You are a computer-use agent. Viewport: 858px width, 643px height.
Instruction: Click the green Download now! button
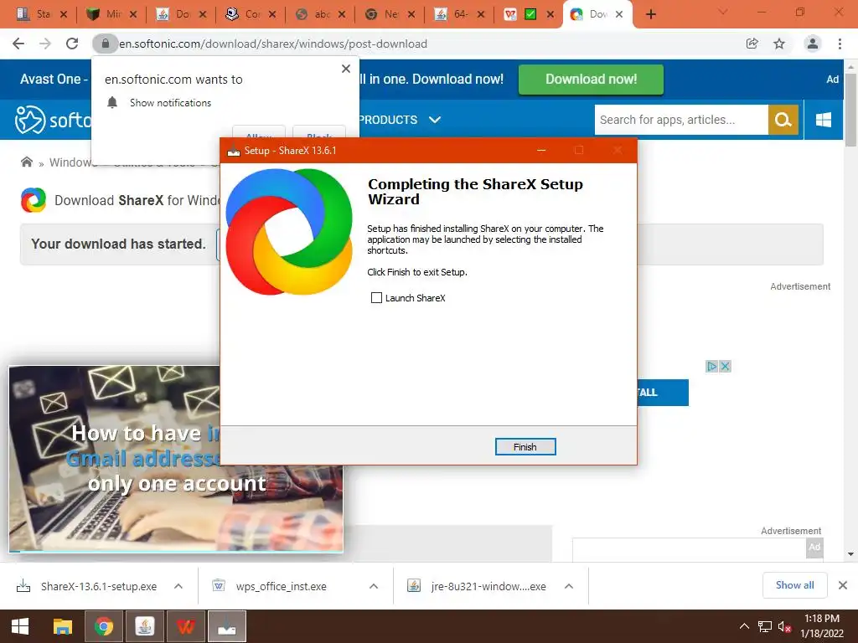[x=591, y=80]
